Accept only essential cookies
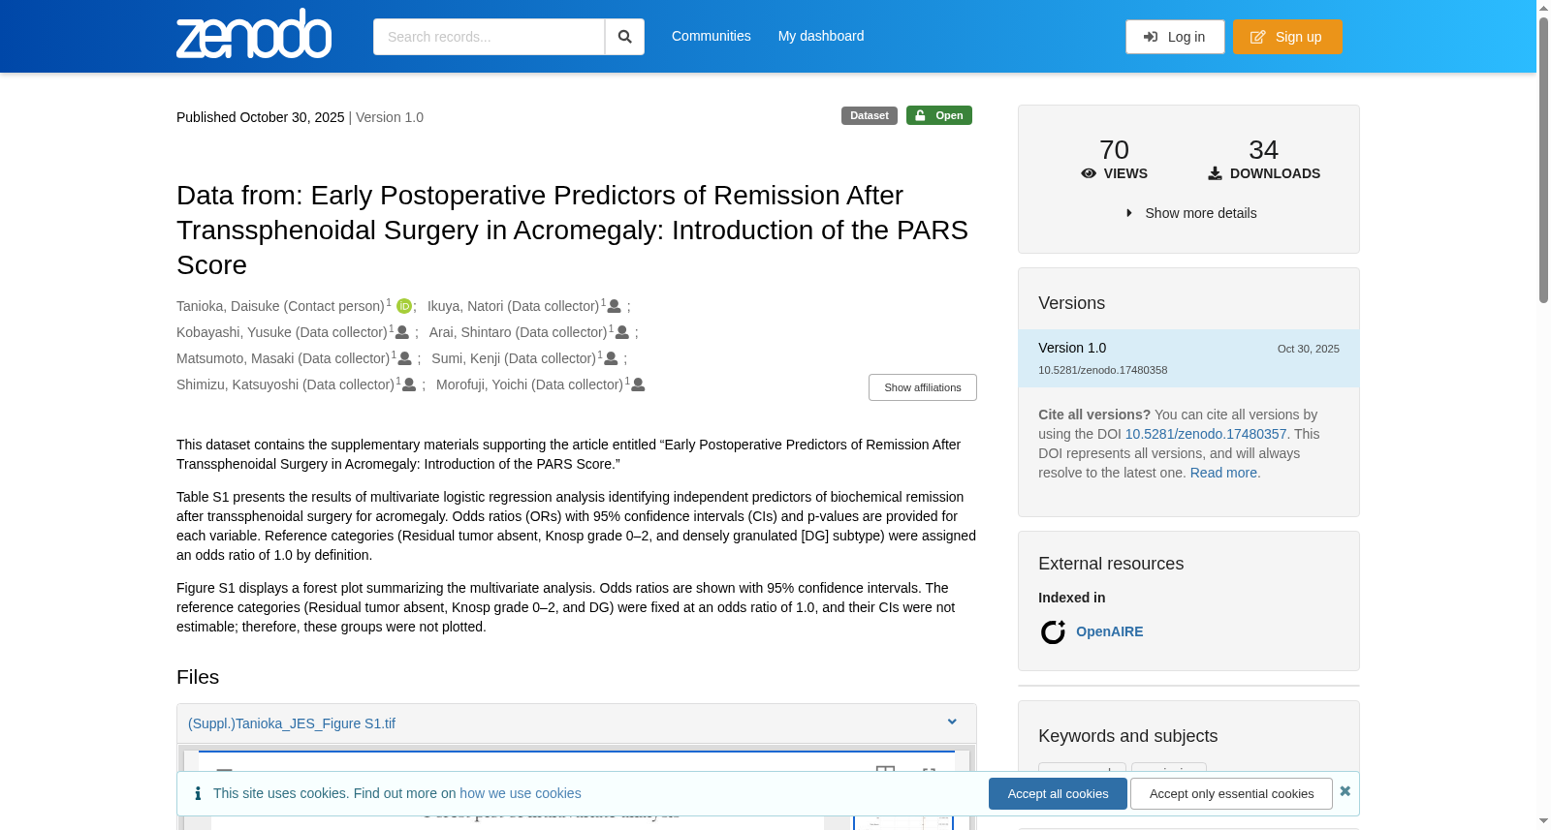The height and width of the screenshot is (830, 1551). pyautogui.click(x=1231, y=794)
